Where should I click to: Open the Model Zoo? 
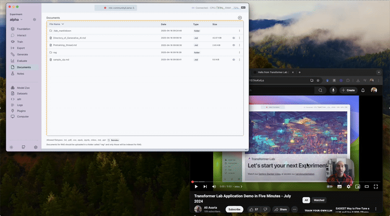click(24, 87)
